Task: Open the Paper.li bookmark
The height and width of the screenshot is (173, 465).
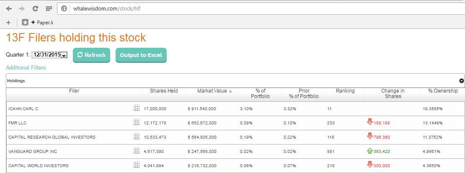Action: coord(38,22)
